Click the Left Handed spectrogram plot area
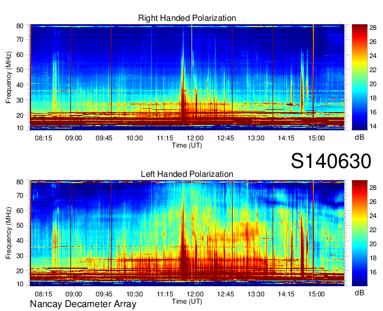 tap(187, 233)
